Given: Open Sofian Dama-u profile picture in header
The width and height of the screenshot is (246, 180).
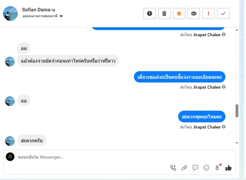Looking at the screenshot, I should [x=10, y=13].
